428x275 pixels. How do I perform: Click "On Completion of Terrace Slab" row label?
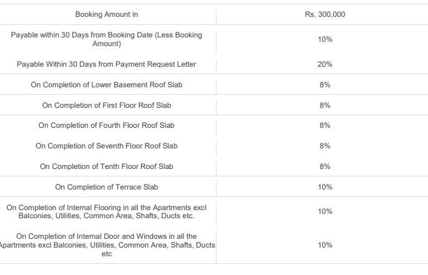(x=107, y=187)
